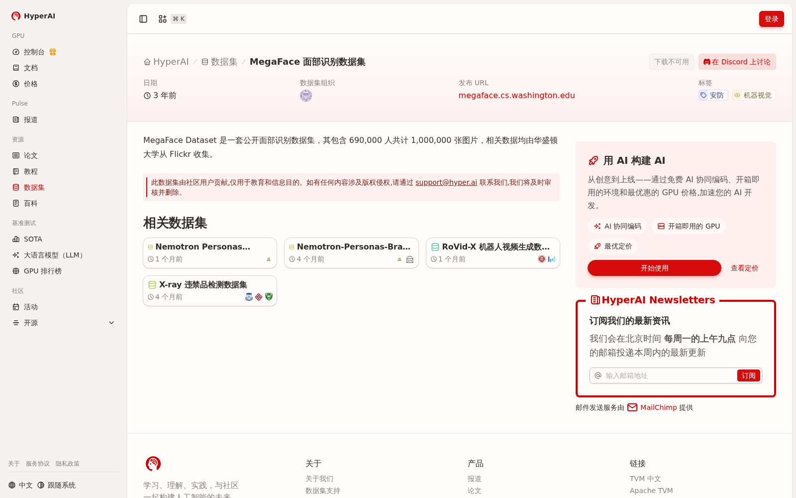Viewport: 796px width, 498px height.
Task: Toggle the sidebar panel icon
Action: point(143,19)
